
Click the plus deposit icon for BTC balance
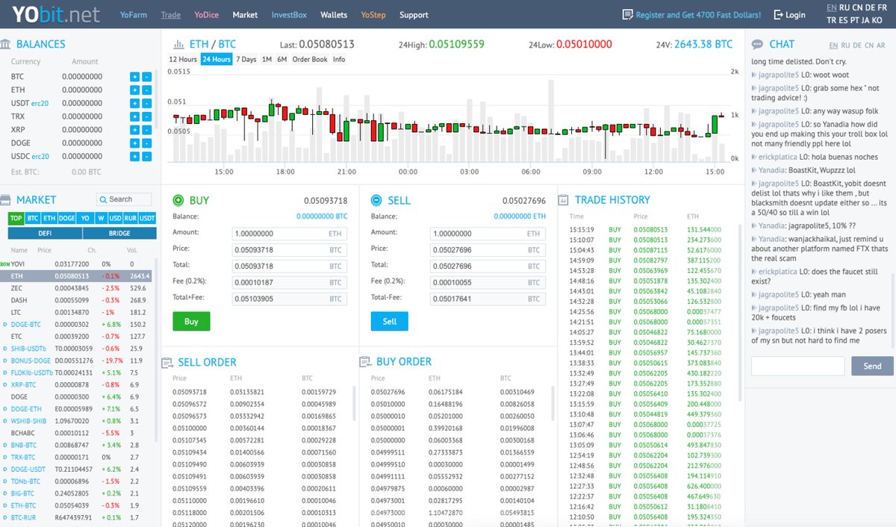click(x=134, y=77)
